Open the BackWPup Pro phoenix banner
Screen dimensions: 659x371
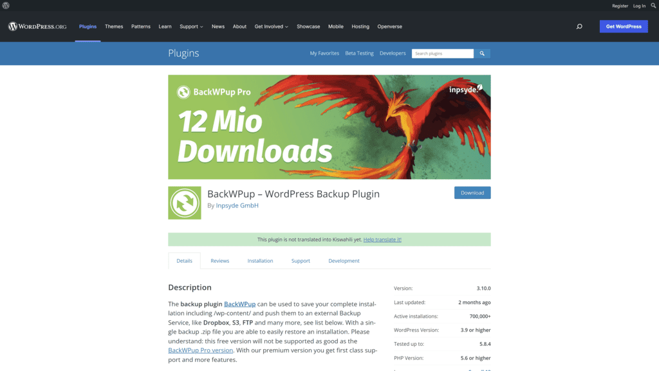(x=329, y=127)
